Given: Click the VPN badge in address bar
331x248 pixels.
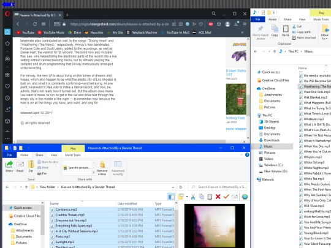Looking at the screenshot, I should [x=57, y=24].
